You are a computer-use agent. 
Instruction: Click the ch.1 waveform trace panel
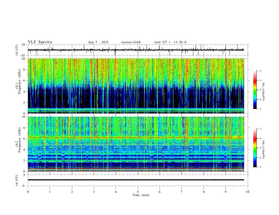click(138, 50)
